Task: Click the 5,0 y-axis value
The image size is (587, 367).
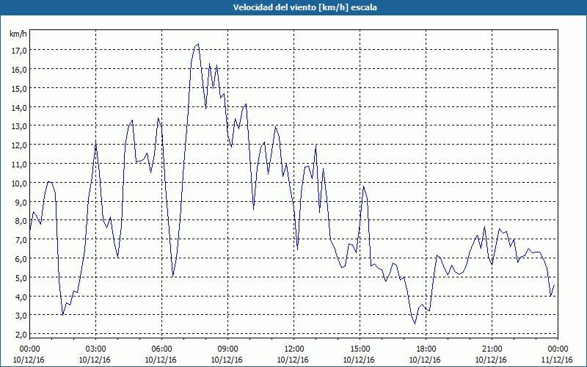Action: coord(21,278)
